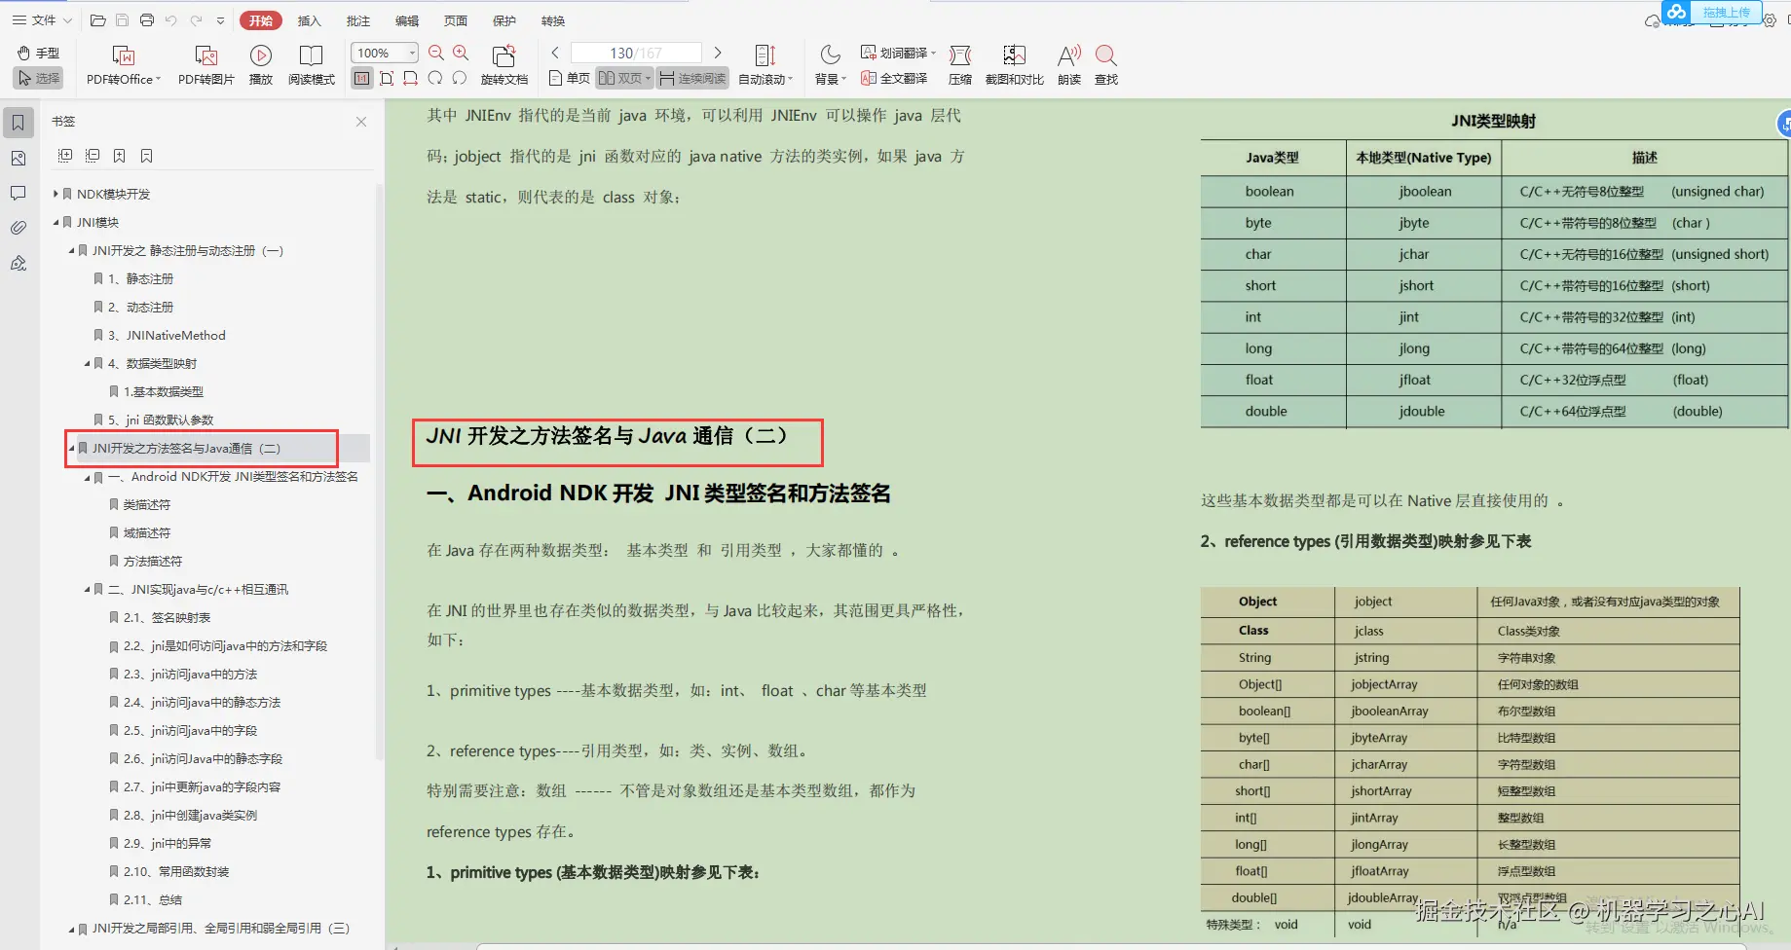1791x950 pixels.
Task: Click the 朗读 read-aloud icon
Action: (1069, 65)
